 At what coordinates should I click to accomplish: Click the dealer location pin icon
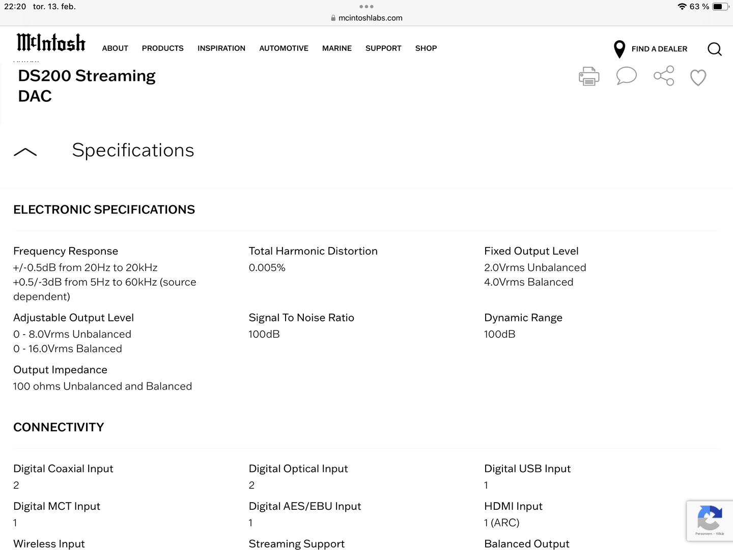coord(619,49)
